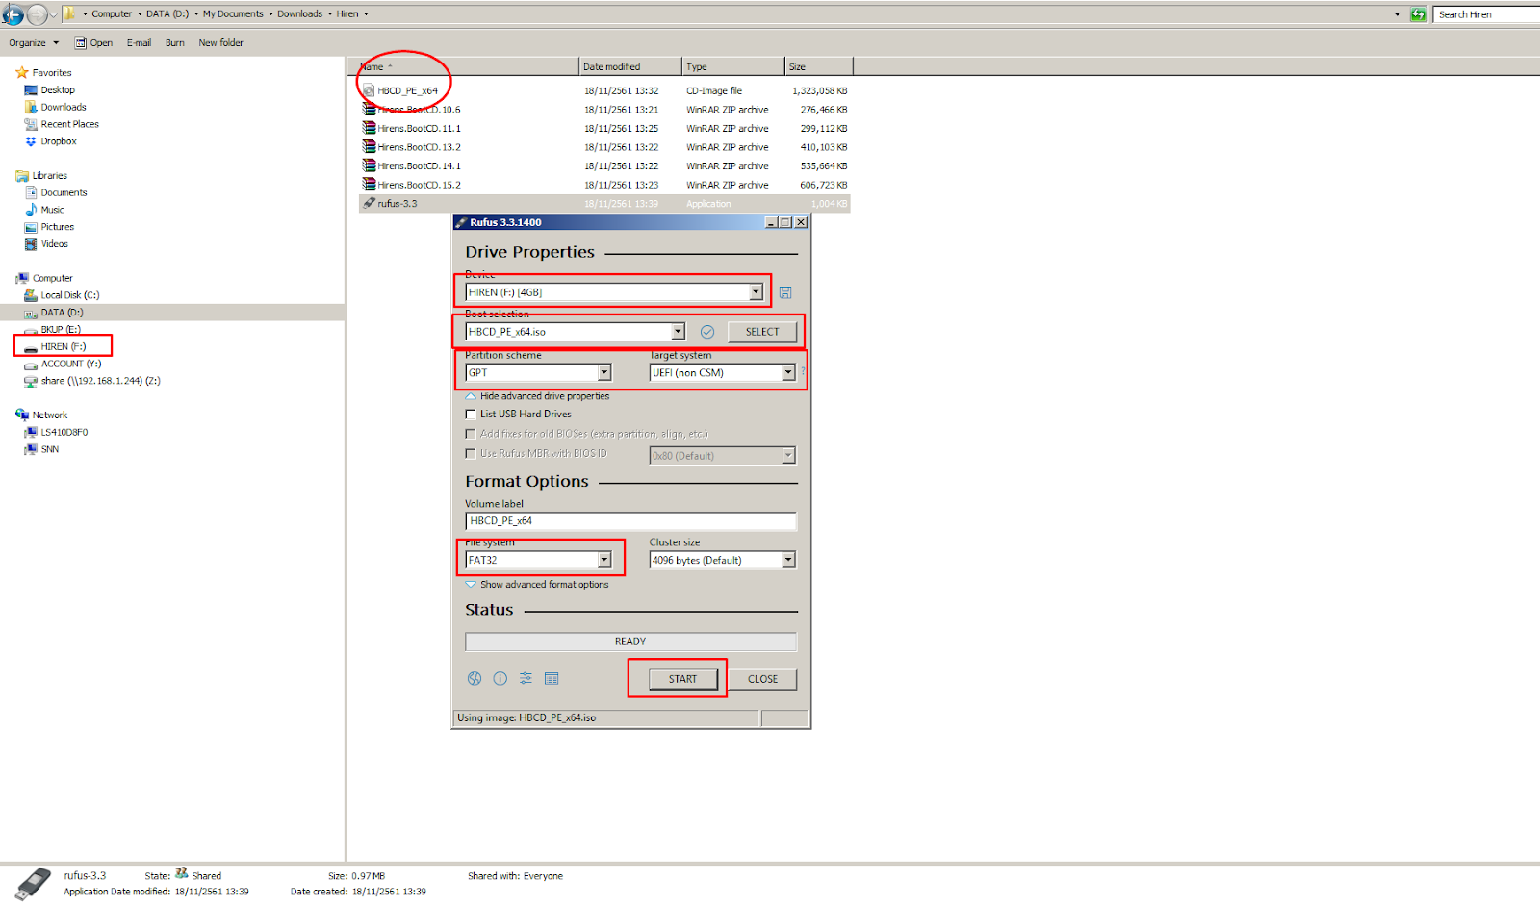The width and height of the screenshot is (1540, 906).
Task: Open the Organize menu
Action: pos(34,43)
